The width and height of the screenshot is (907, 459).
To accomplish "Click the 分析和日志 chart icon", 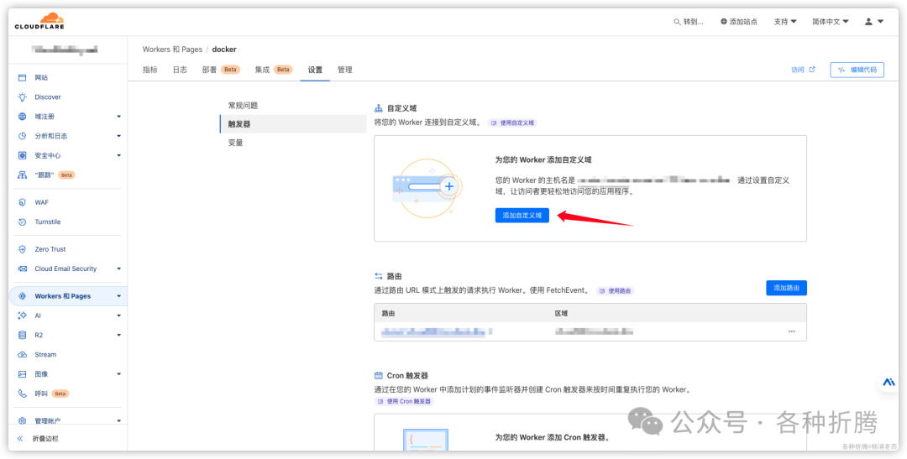I will [x=23, y=136].
